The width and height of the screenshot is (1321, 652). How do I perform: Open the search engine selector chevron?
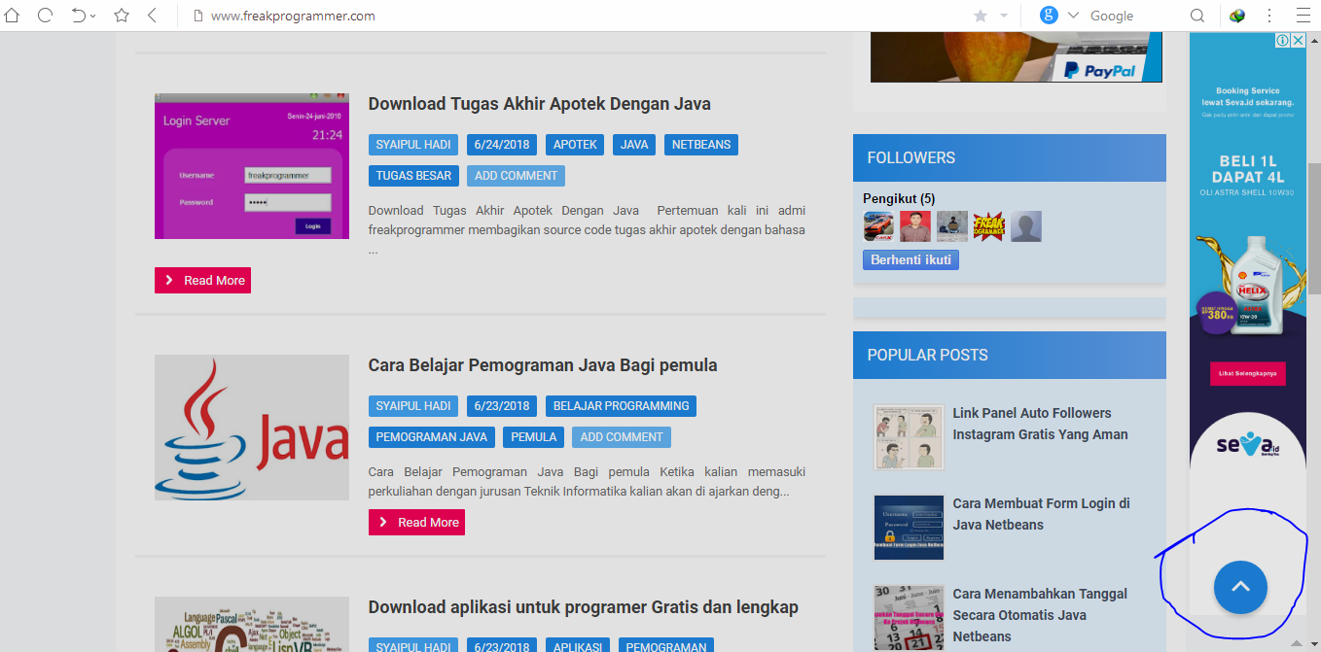pyautogui.click(x=1074, y=16)
